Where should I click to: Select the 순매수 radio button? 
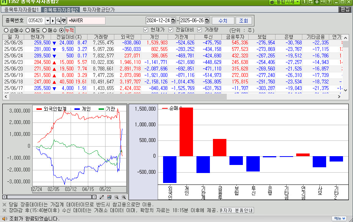click(x=6, y=30)
